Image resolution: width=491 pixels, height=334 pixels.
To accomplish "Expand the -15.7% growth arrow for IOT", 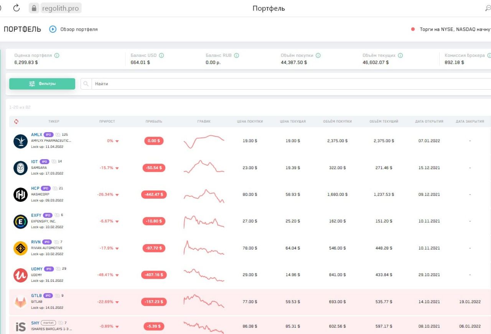I will click(x=117, y=168).
